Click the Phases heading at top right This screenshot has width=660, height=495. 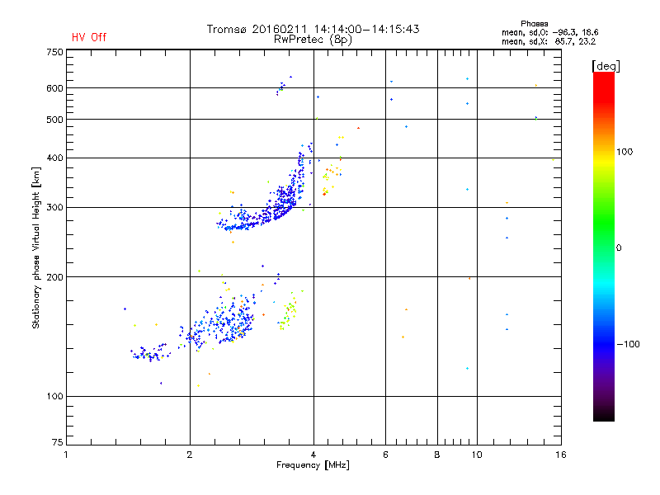pyautogui.click(x=534, y=24)
